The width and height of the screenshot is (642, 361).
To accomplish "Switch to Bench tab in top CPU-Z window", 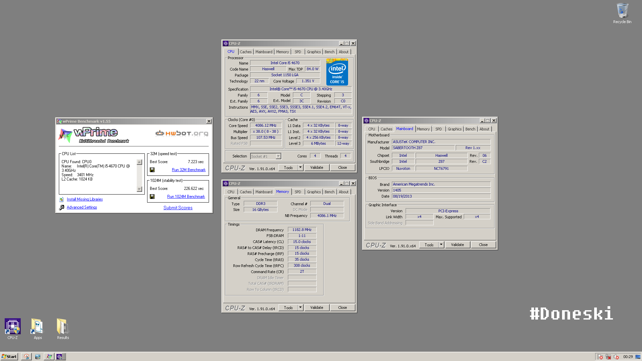I will click(329, 52).
